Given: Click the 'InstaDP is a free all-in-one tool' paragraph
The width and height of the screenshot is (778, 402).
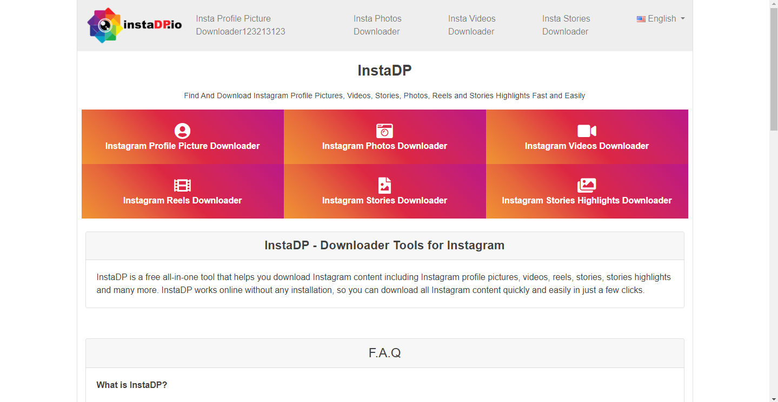Looking at the screenshot, I should 384,284.
